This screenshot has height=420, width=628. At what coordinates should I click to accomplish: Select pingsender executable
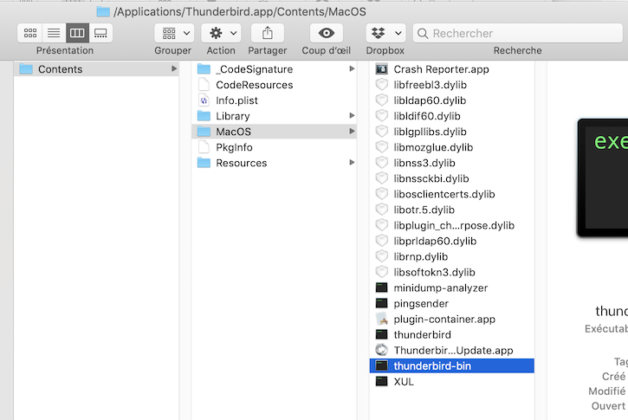[452, 303]
